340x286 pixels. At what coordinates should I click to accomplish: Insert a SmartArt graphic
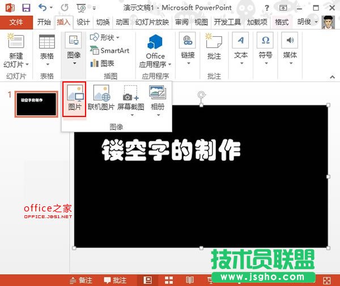(110, 51)
